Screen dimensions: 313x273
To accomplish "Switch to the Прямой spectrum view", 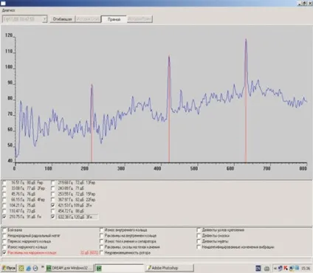I will [x=114, y=19].
